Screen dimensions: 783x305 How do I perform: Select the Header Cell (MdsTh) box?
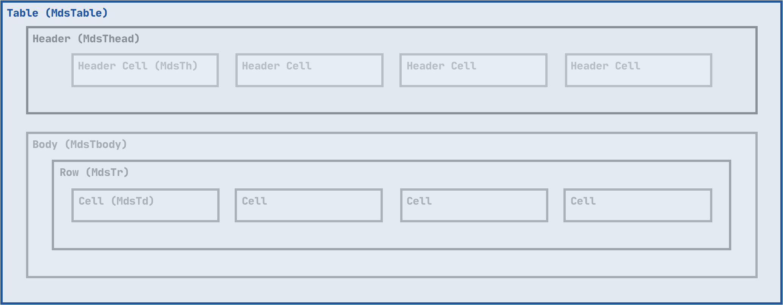pyautogui.click(x=145, y=70)
